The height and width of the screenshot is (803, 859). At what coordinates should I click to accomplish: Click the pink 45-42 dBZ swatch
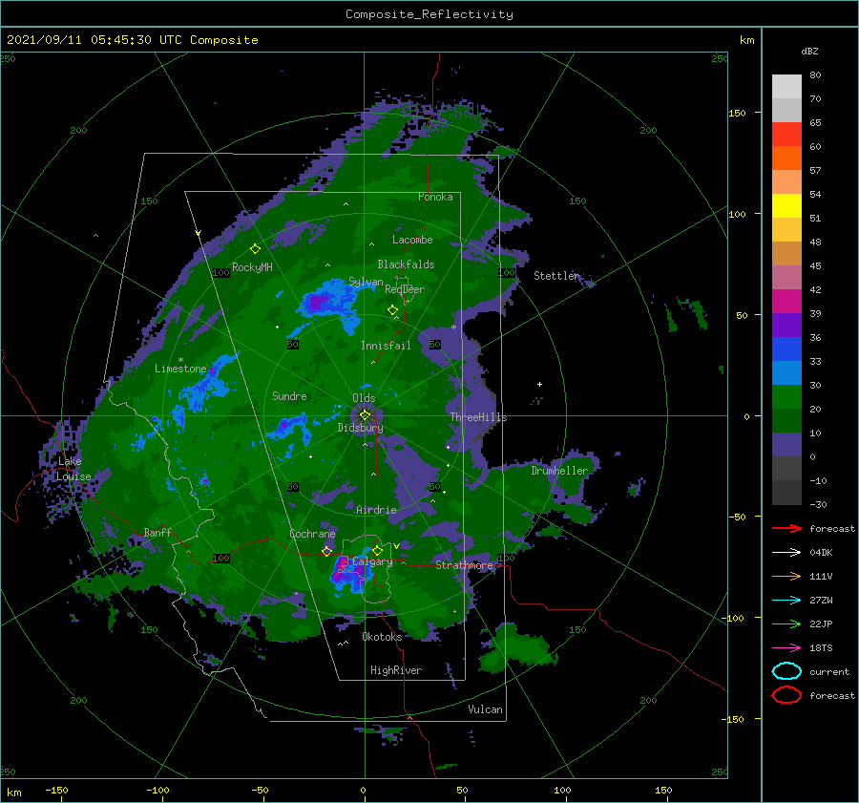click(786, 278)
